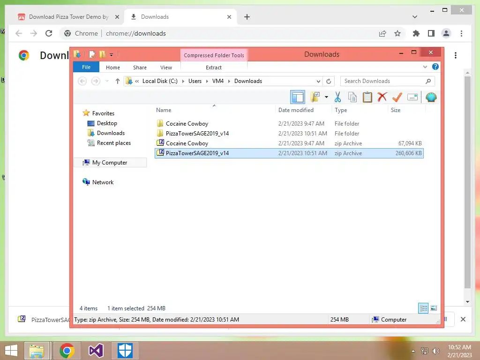Select Downloads under Favorites
This screenshot has width=480, height=360.
pos(111,133)
